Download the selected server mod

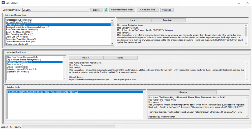(168, 20)
